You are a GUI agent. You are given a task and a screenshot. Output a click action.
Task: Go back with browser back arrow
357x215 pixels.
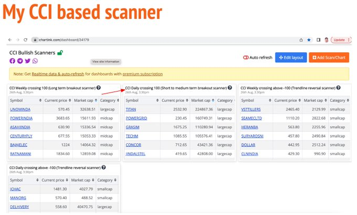pos(10,40)
